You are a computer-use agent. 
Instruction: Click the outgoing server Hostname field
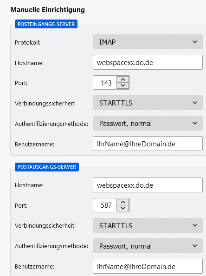tap(148, 185)
